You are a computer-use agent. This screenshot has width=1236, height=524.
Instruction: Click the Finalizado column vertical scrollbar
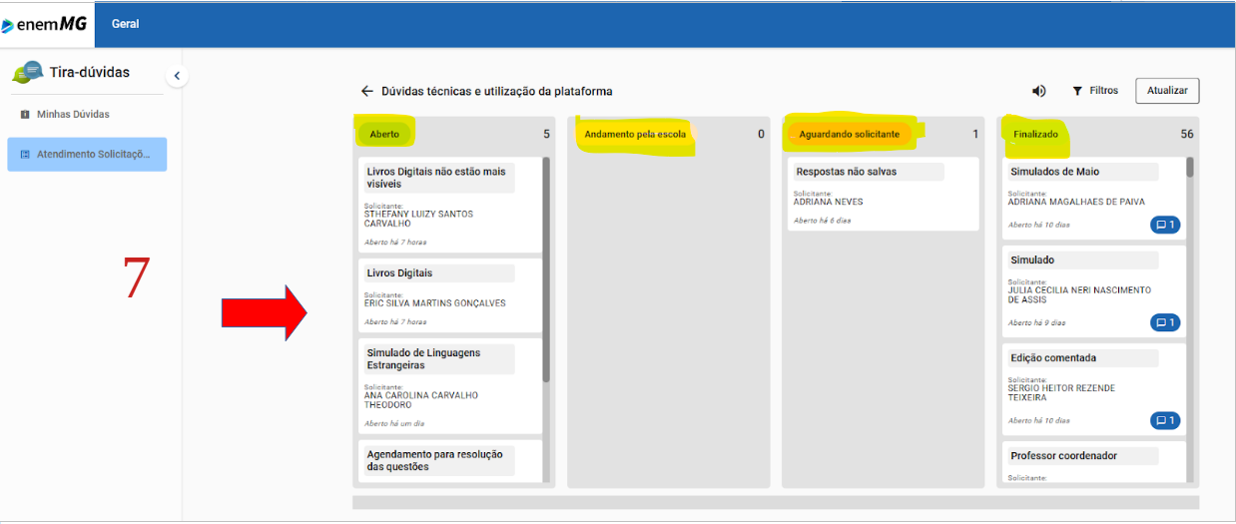tap(1190, 168)
